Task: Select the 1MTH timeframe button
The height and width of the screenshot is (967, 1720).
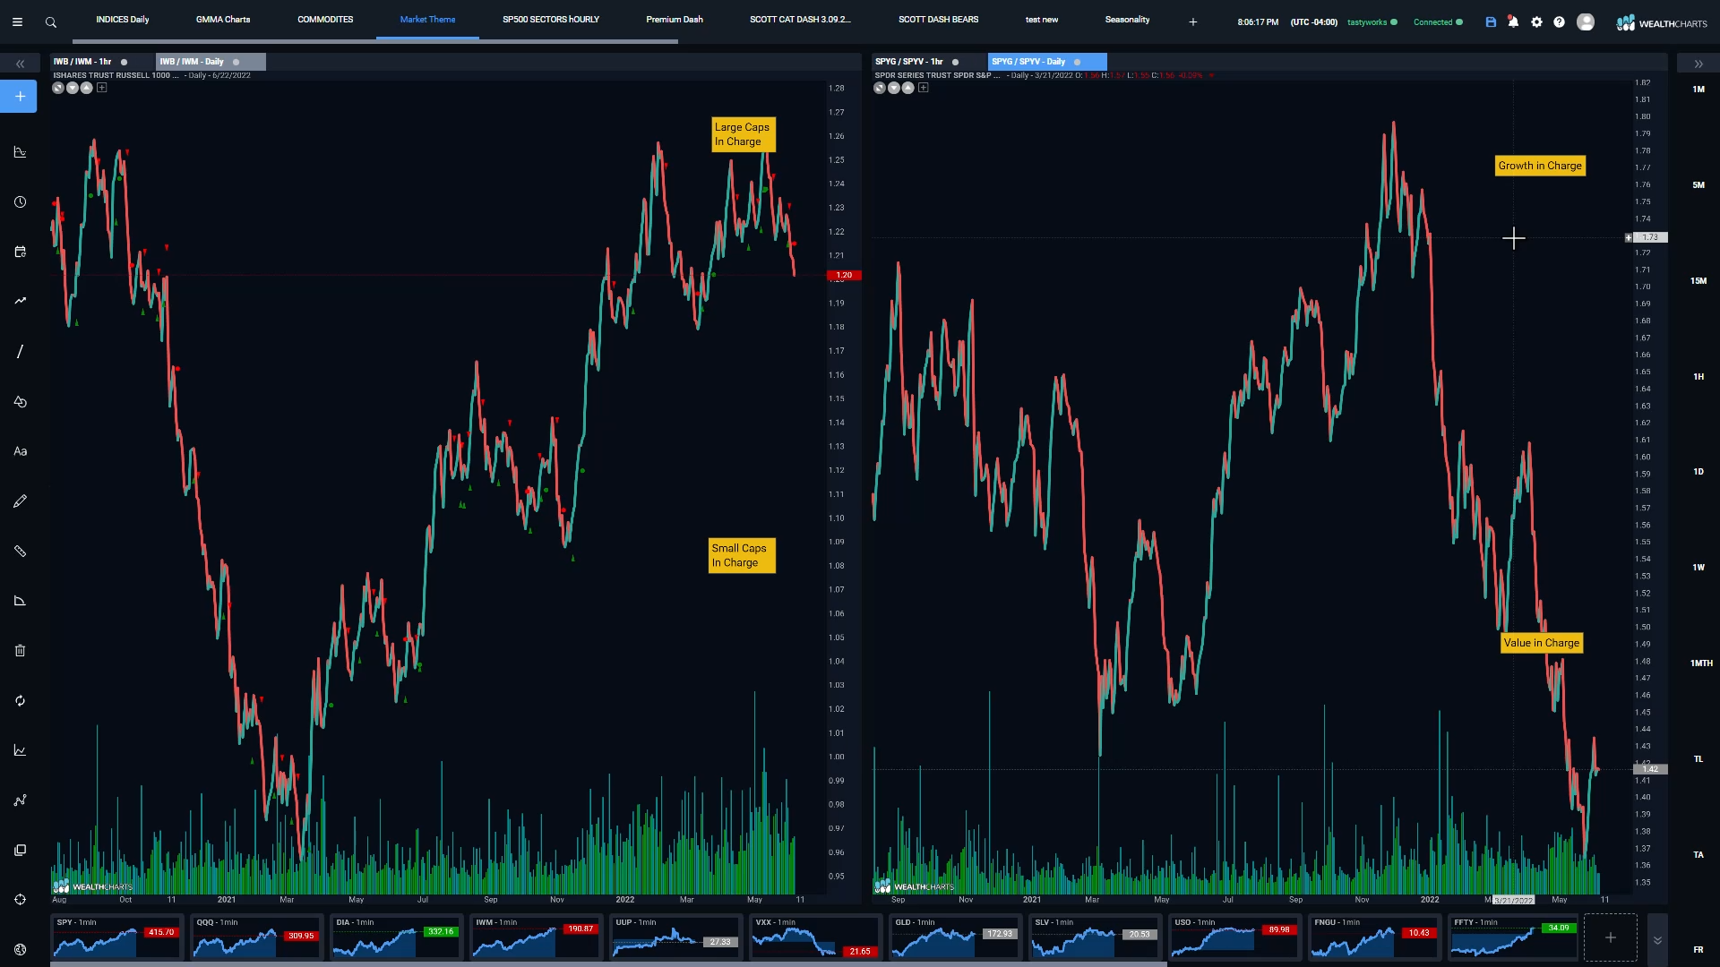Action: click(x=1701, y=663)
